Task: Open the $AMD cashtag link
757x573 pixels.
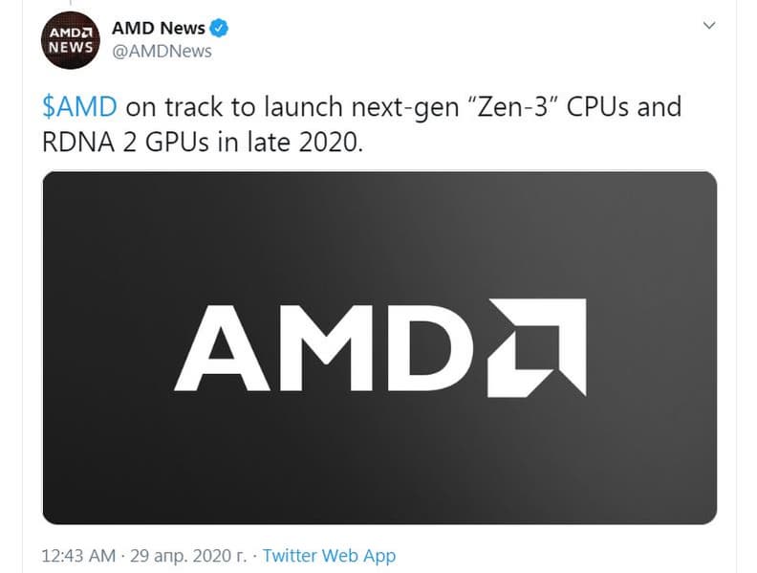Action: pyautogui.click(x=79, y=105)
